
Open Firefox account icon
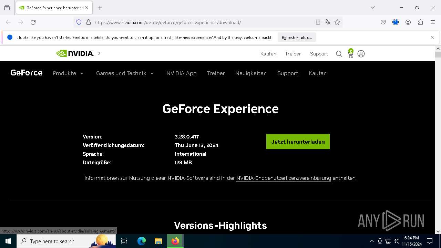408,22
